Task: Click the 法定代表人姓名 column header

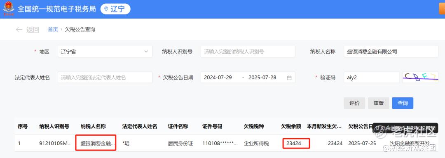Action: click(x=140, y=127)
